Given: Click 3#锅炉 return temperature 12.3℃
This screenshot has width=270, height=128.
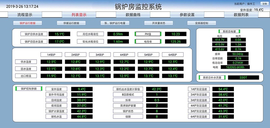Looking at the screenshot, I should click(x=100, y=69).
